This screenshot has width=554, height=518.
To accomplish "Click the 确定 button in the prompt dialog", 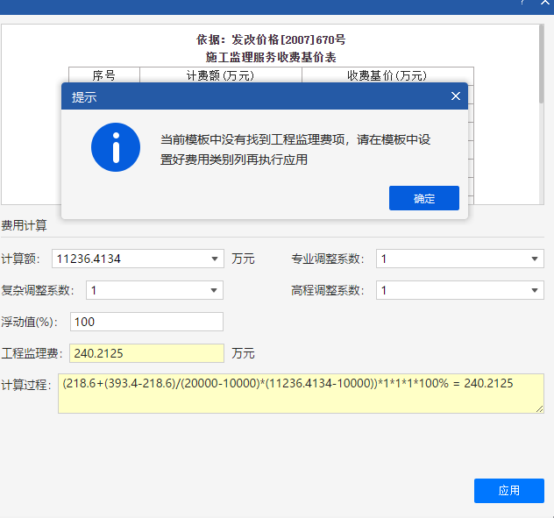I will pyautogui.click(x=424, y=198).
